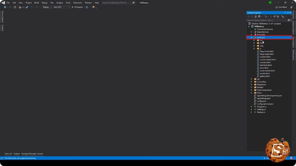
Task: Open the Error List tab
Action: click(x=8, y=154)
